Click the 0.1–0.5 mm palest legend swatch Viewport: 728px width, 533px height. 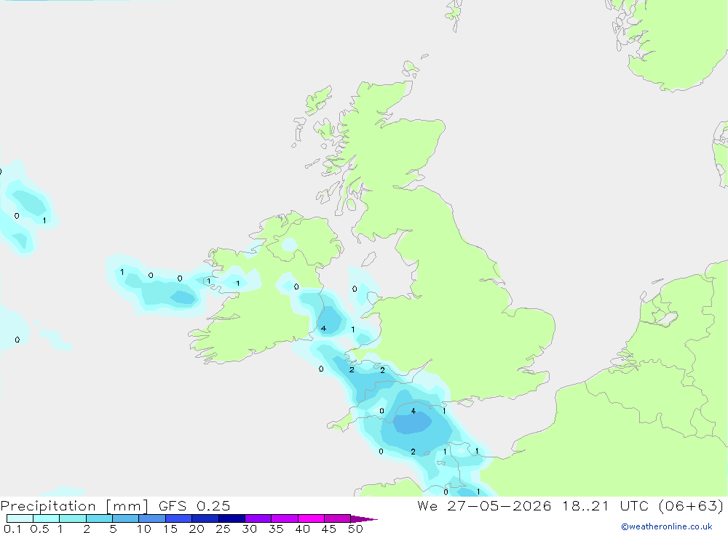coord(20,518)
